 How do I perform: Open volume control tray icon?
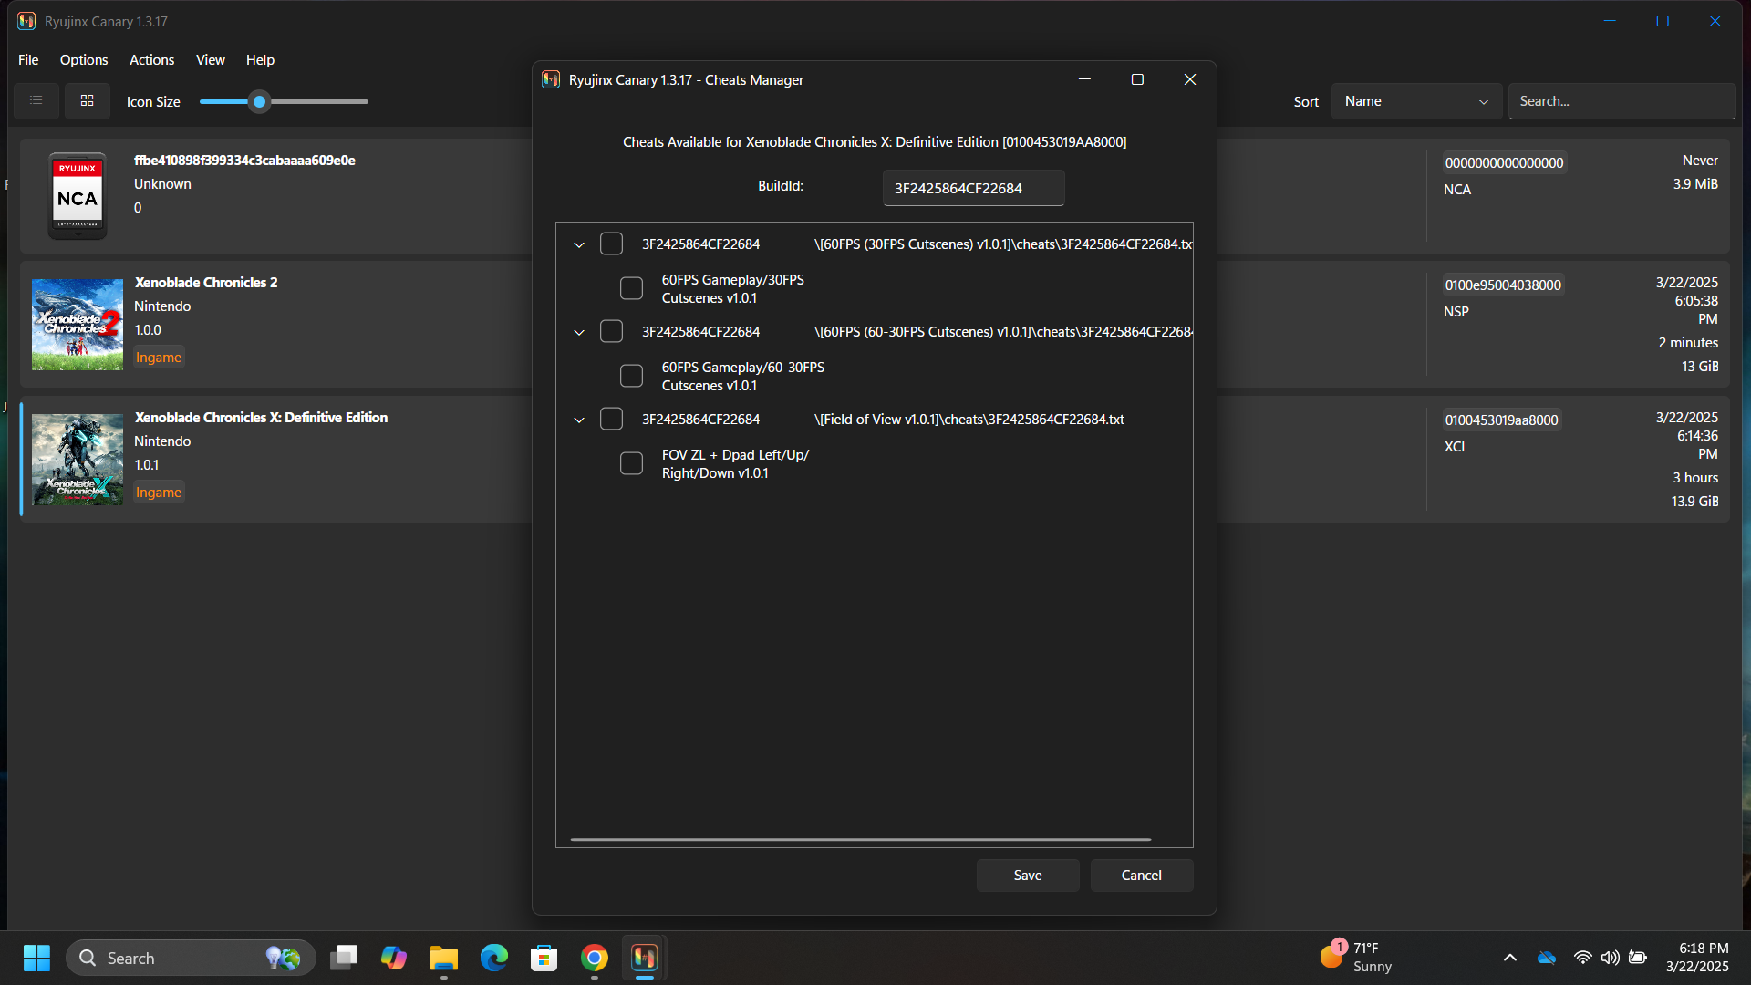click(1611, 958)
